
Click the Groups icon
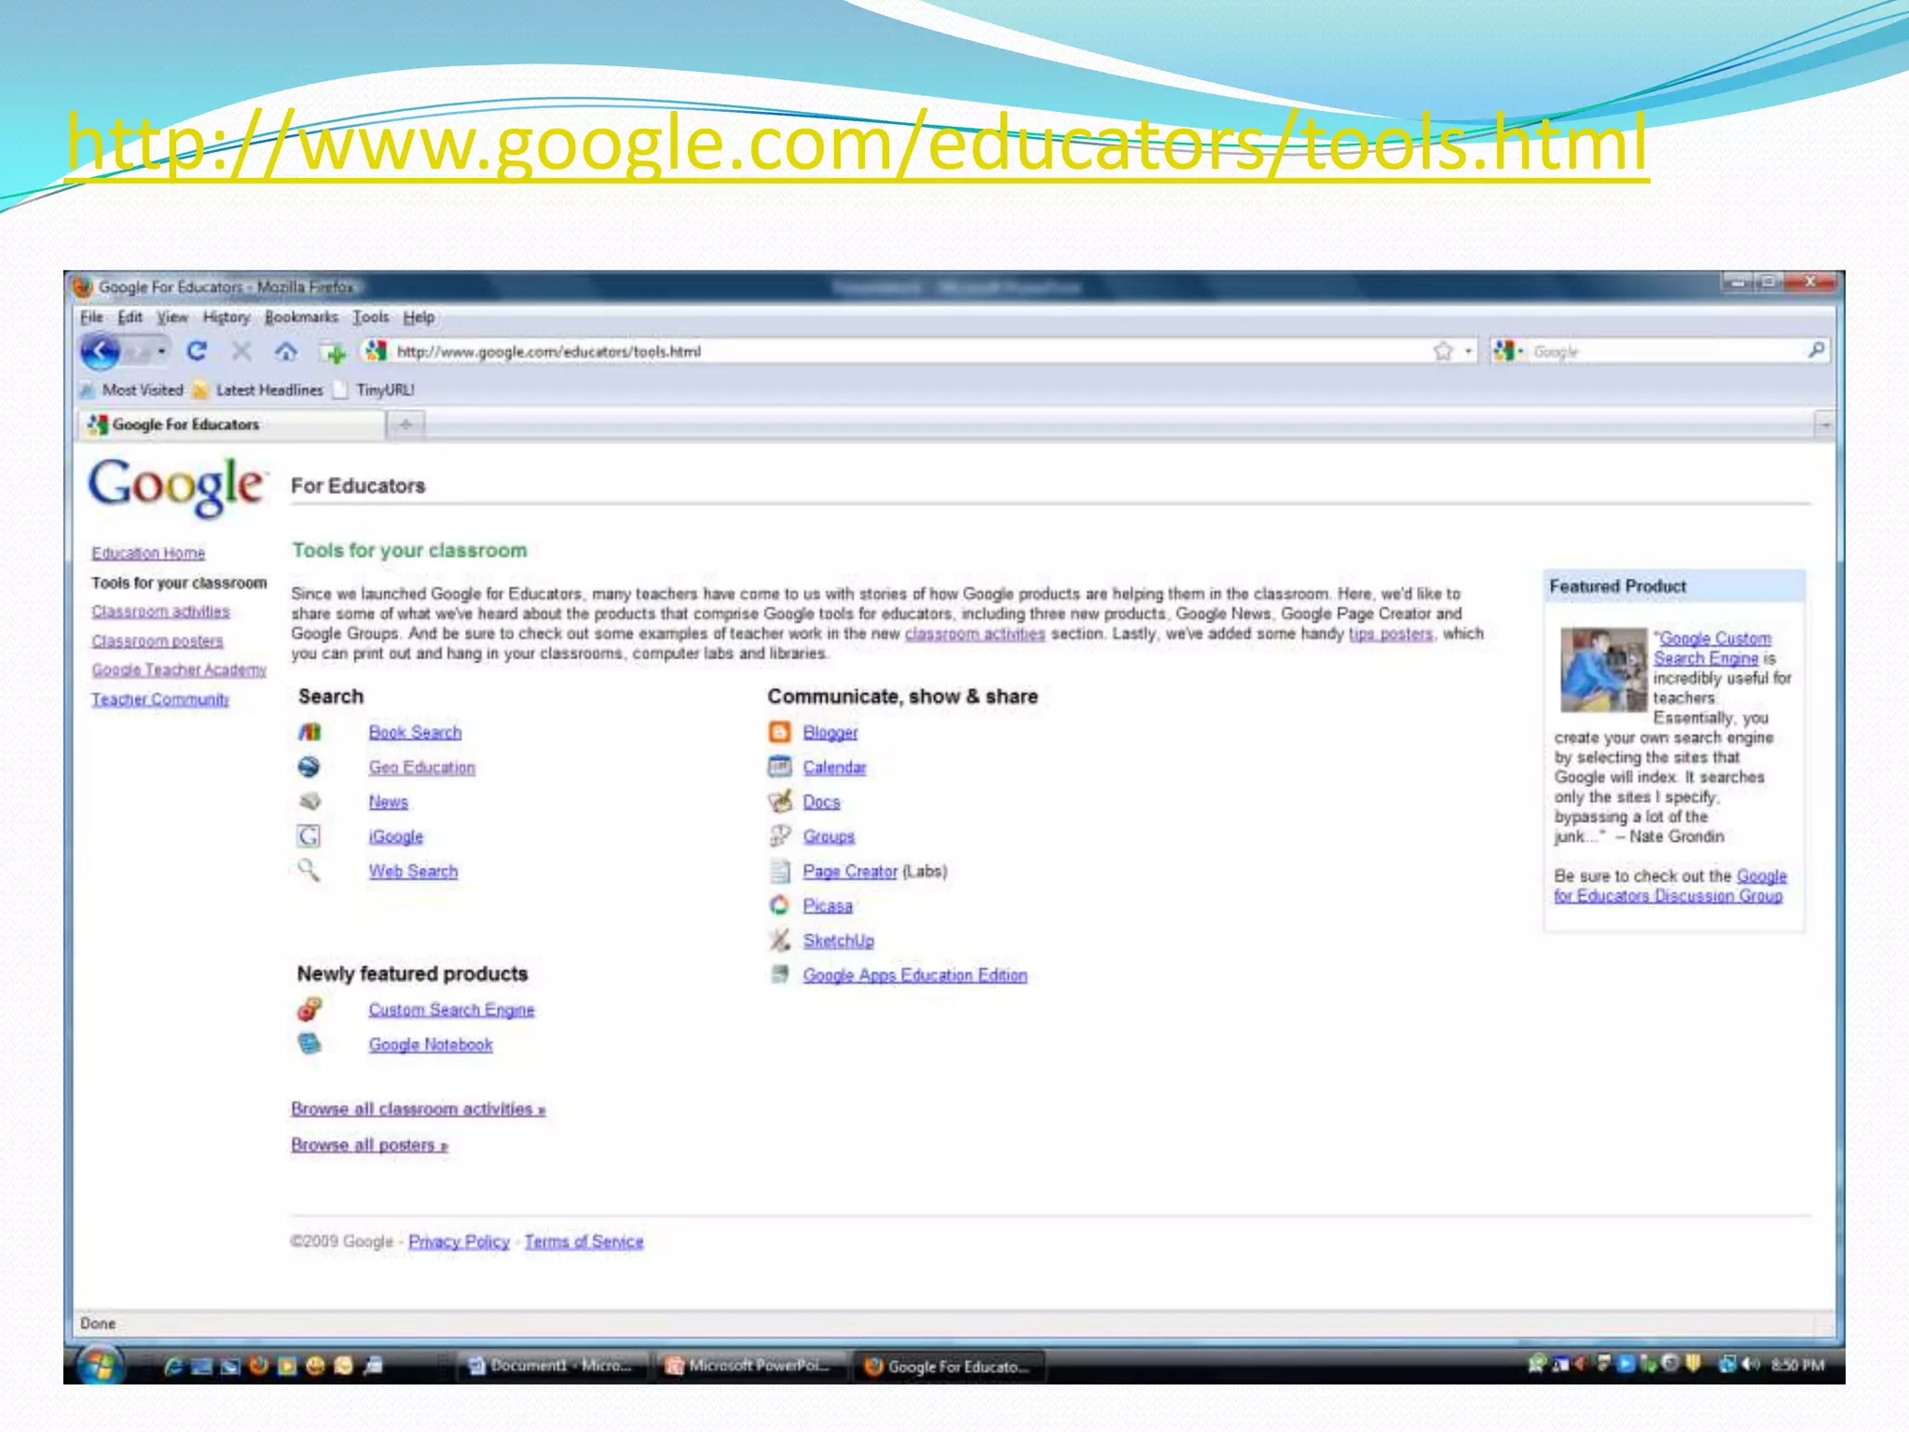pos(779,836)
